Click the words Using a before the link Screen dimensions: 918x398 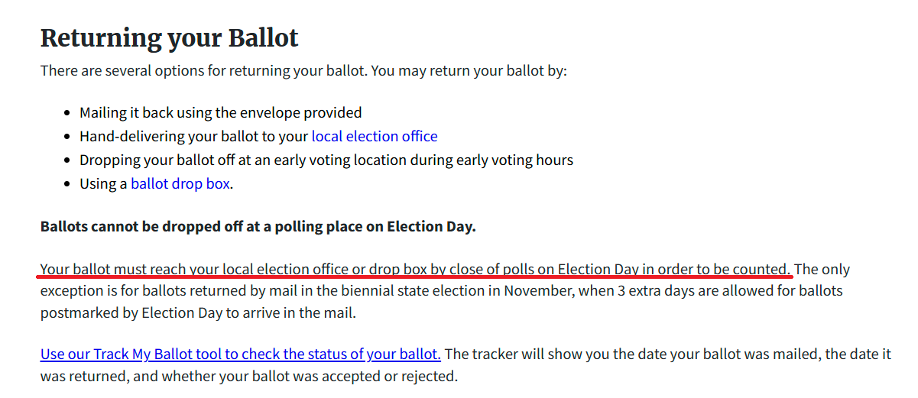click(x=103, y=184)
